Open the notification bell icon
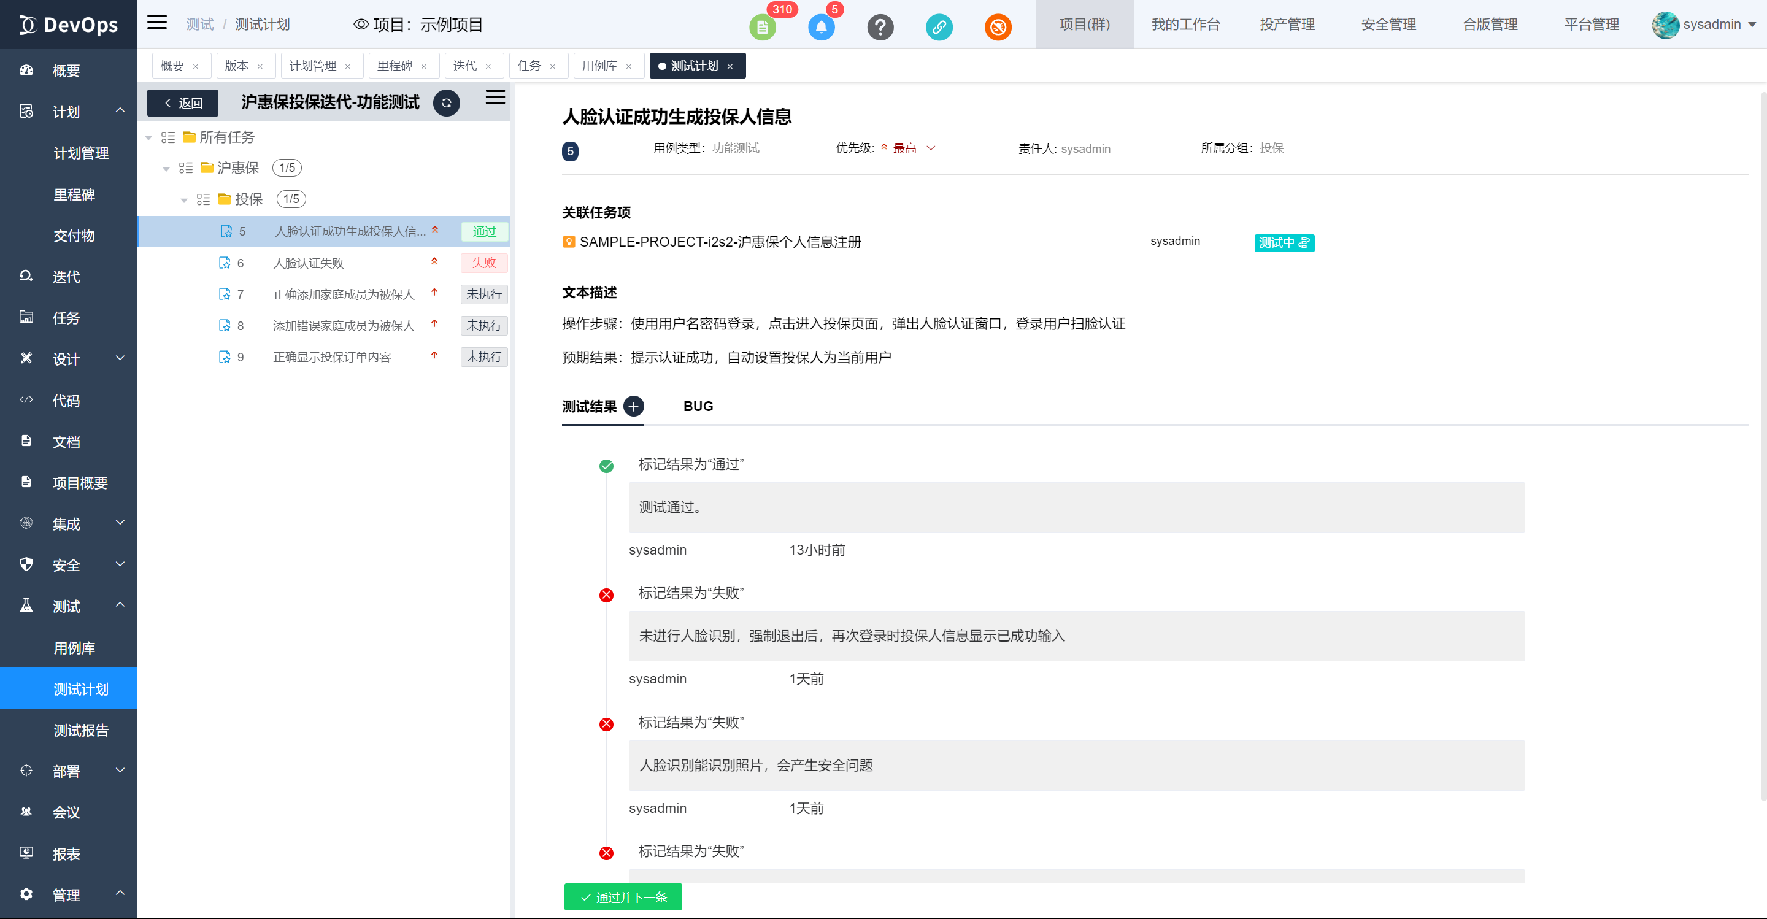Image resolution: width=1767 pixels, height=919 pixels. [821, 28]
